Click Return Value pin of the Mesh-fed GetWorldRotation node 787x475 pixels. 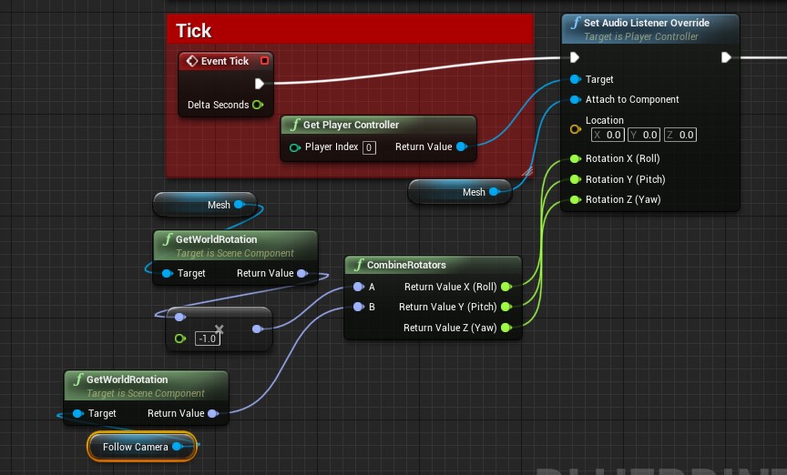click(x=302, y=273)
